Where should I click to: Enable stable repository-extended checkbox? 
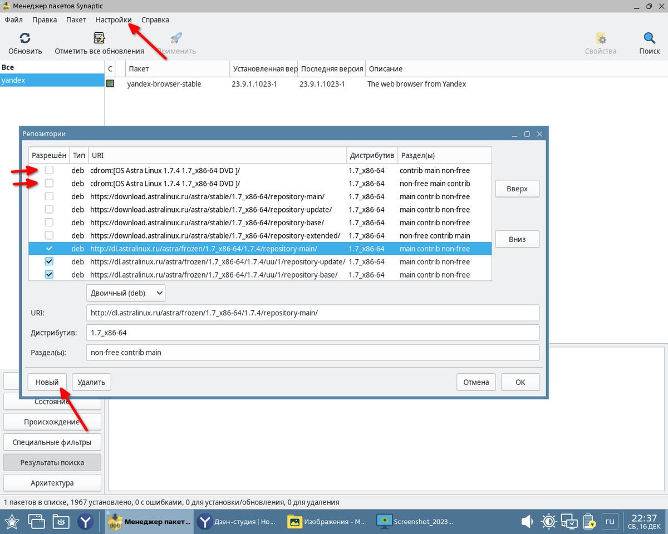click(x=49, y=235)
